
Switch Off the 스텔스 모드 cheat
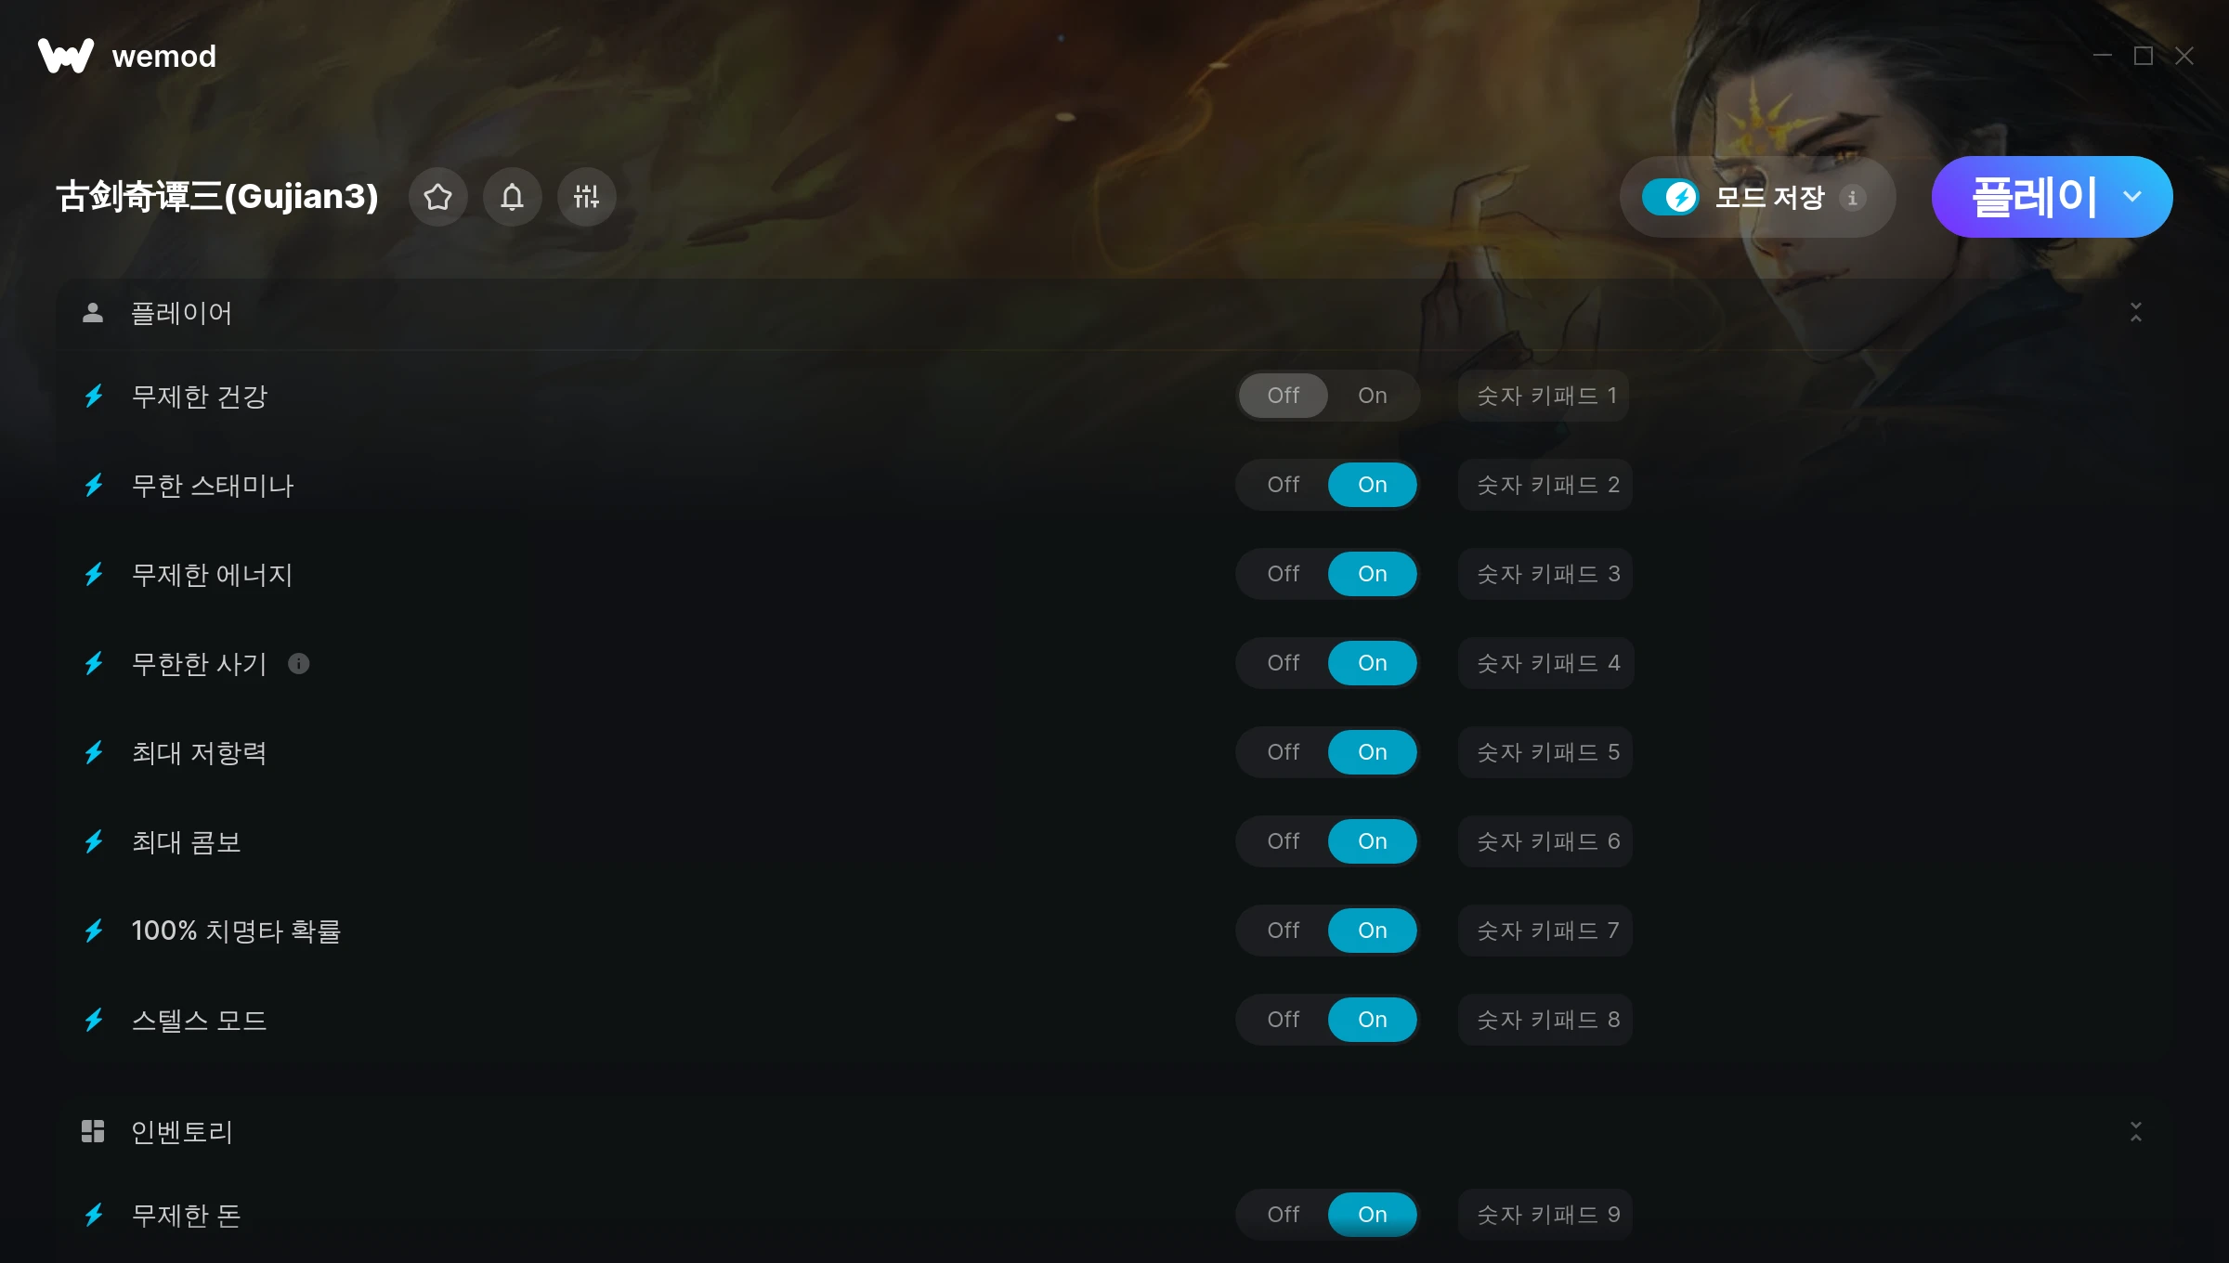(1284, 1020)
